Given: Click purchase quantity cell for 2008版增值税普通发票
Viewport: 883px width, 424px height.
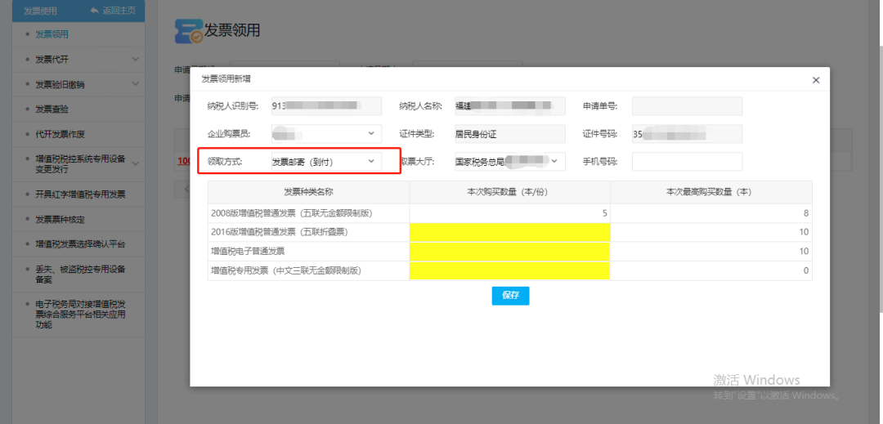Looking at the screenshot, I should point(509,213).
